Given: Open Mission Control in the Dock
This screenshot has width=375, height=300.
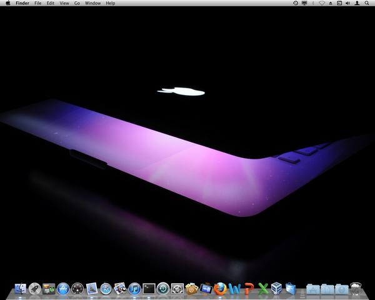Looking at the screenshot, I should pos(49,289).
